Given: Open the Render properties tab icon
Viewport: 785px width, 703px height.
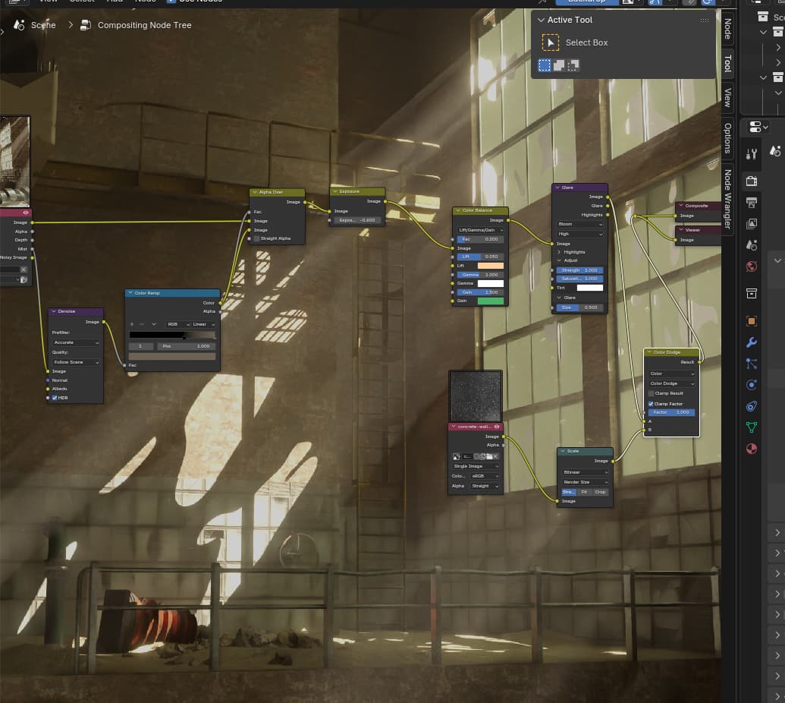Looking at the screenshot, I should click(x=751, y=181).
